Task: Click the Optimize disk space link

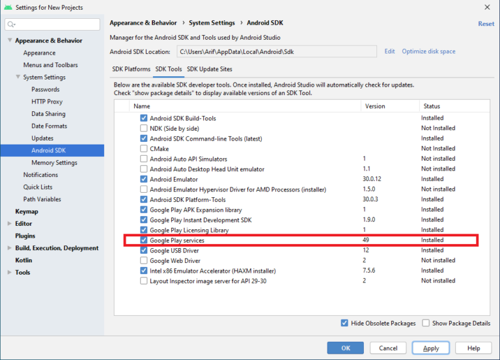Action: [428, 51]
